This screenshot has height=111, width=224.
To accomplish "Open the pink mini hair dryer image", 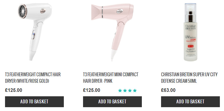I will 112,32.
